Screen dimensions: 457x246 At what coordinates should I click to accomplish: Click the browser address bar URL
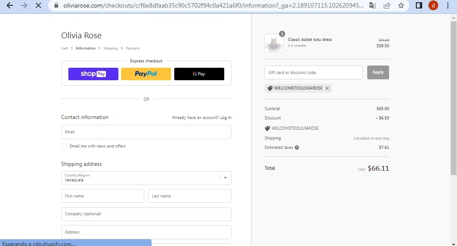[x=214, y=5]
